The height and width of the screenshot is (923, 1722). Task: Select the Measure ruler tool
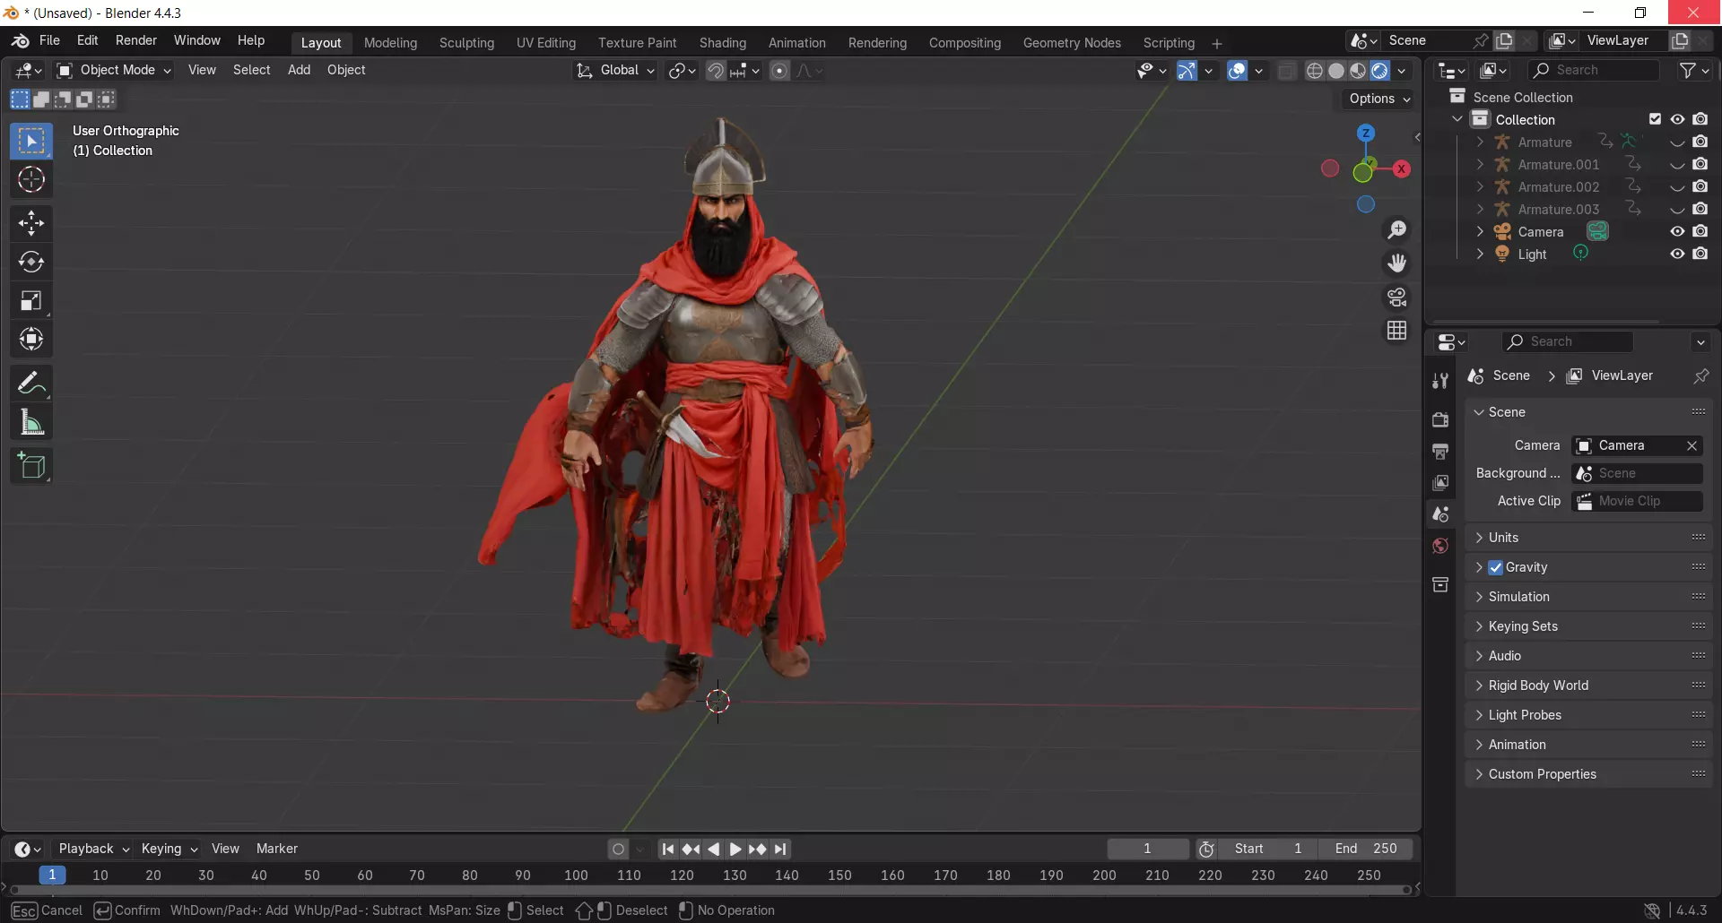(x=31, y=422)
